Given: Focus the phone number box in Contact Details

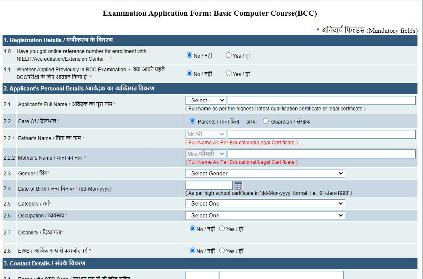Looking at the screenshot, I should [x=282, y=275].
